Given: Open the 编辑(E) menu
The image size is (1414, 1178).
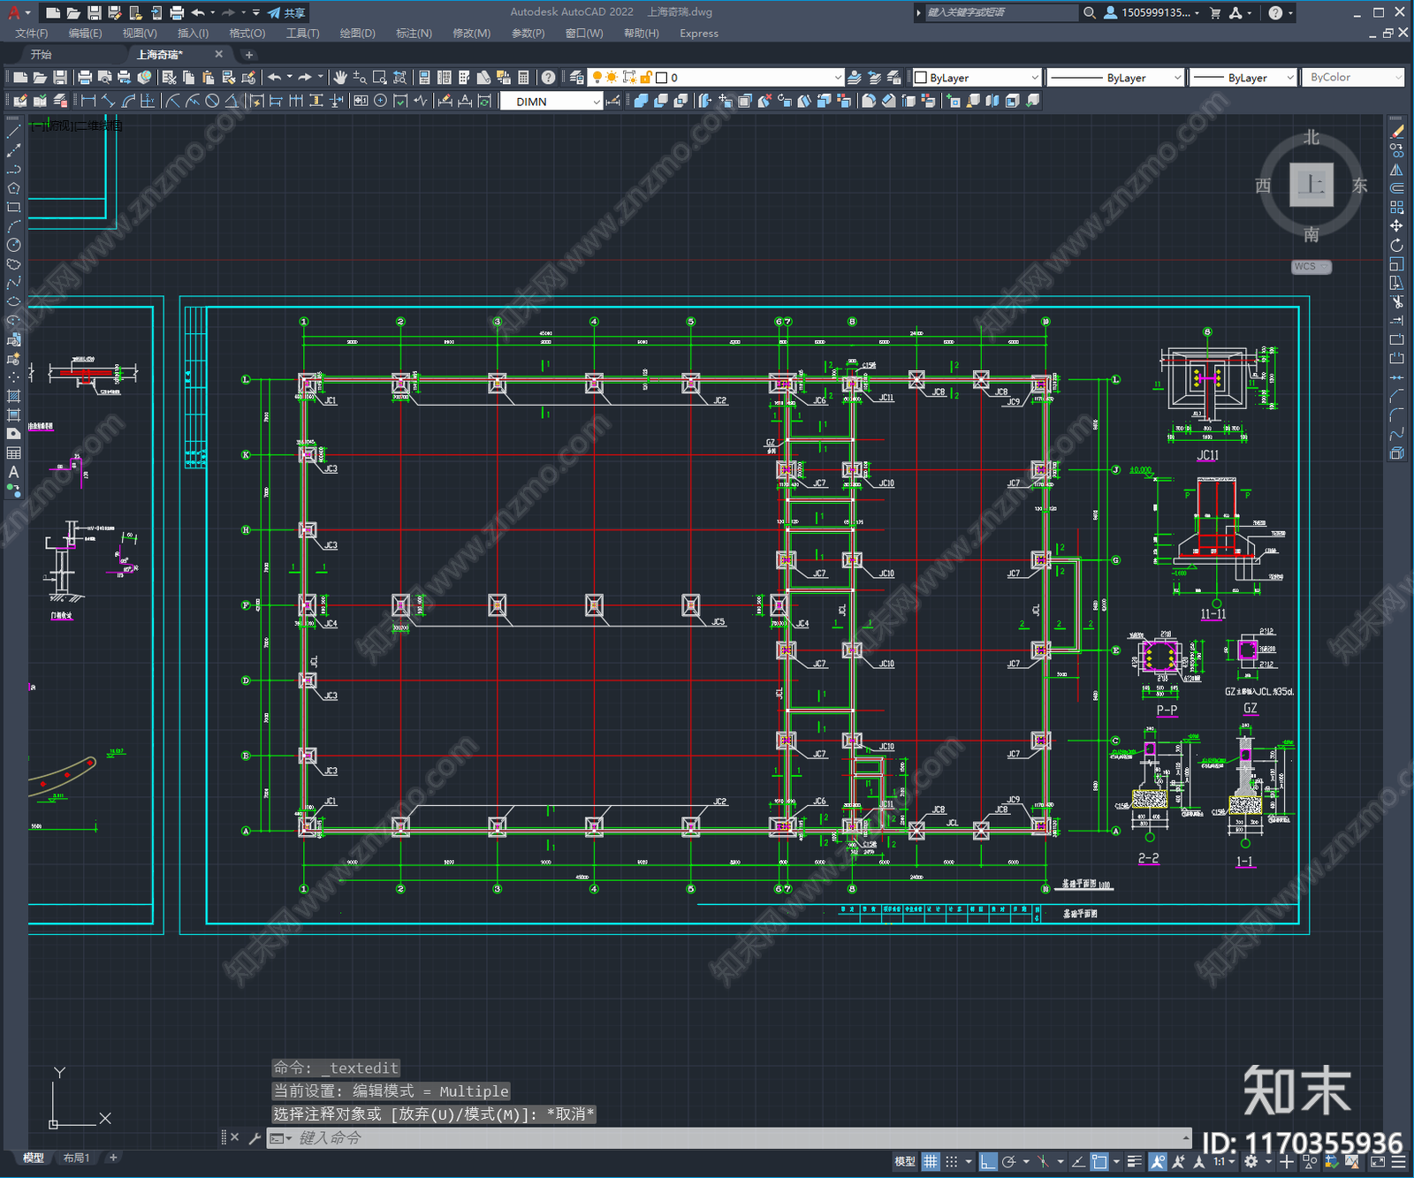Looking at the screenshot, I should click(x=86, y=34).
